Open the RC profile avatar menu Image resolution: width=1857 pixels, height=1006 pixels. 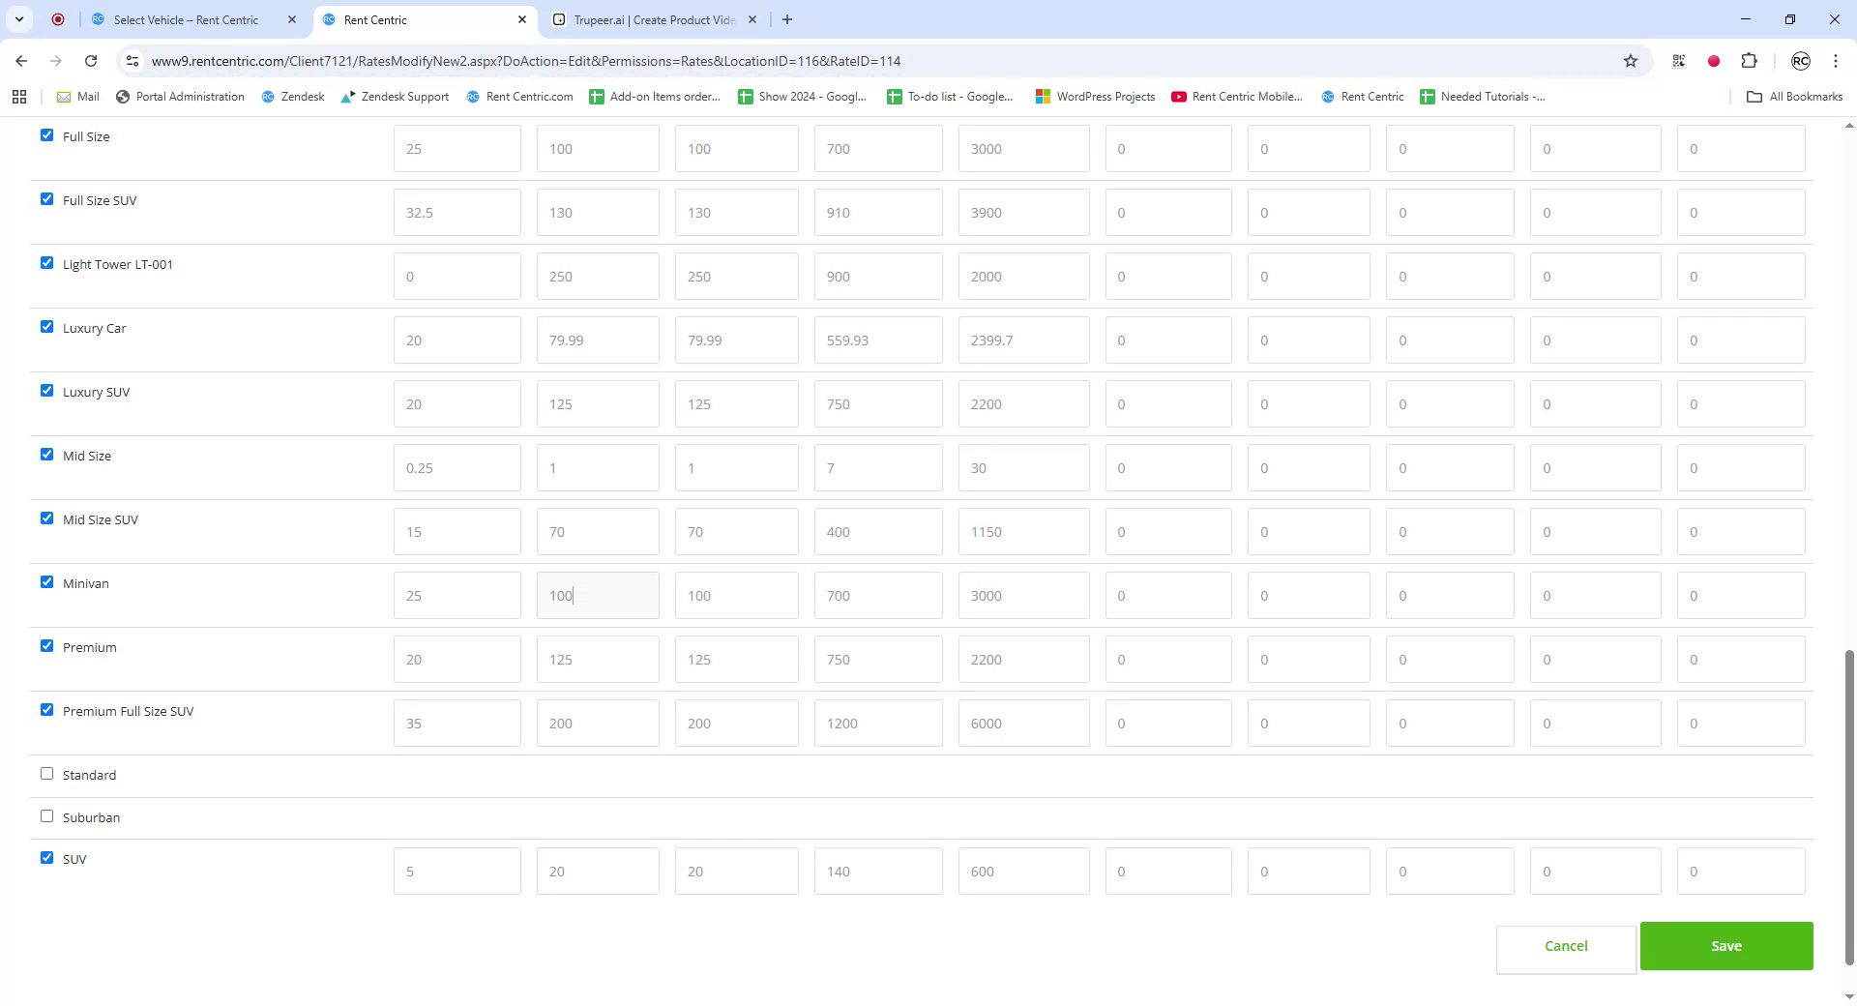[1800, 61]
